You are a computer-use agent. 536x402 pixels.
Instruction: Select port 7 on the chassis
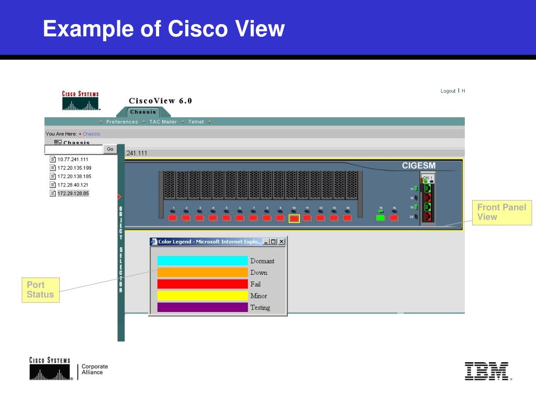(x=253, y=218)
